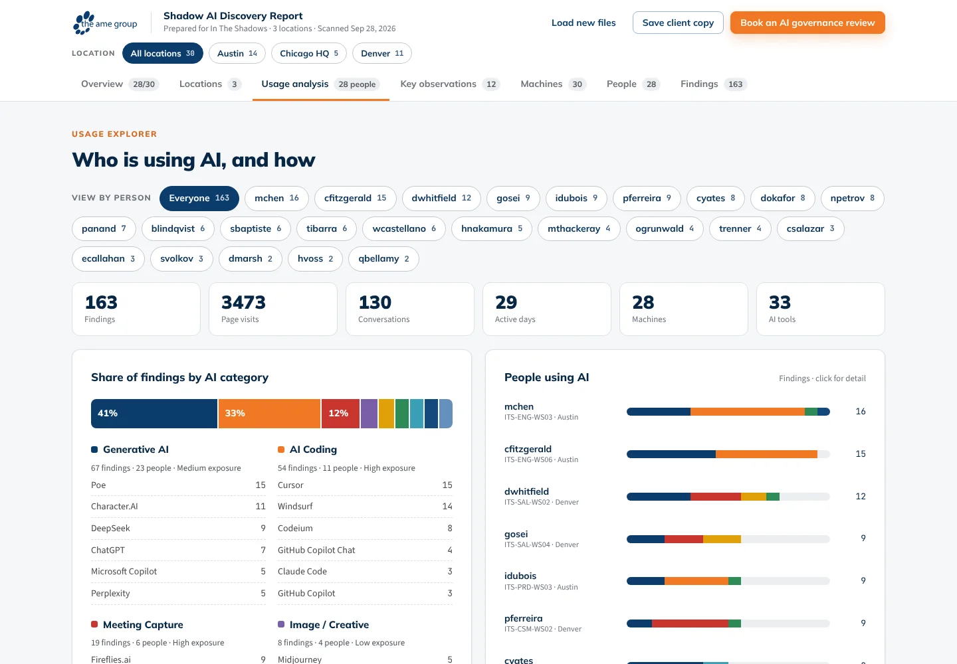Filter location to Chicago HQ
This screenshot has height=664, width=957.
click(x=309, y=53)
